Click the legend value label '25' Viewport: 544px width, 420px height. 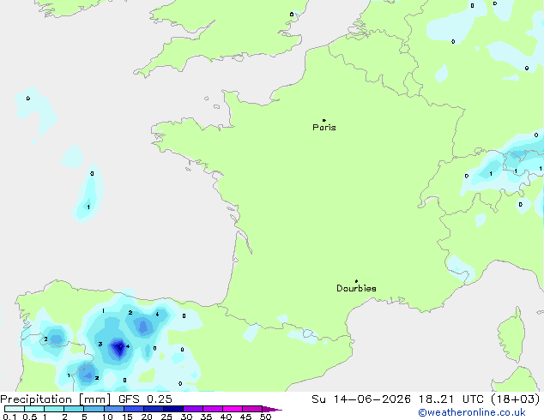(166, 417)
